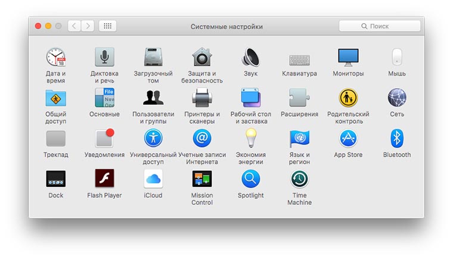This screenshot has width=453, height=259.
Task: Go back with the left arrow button
Action: 74,26
